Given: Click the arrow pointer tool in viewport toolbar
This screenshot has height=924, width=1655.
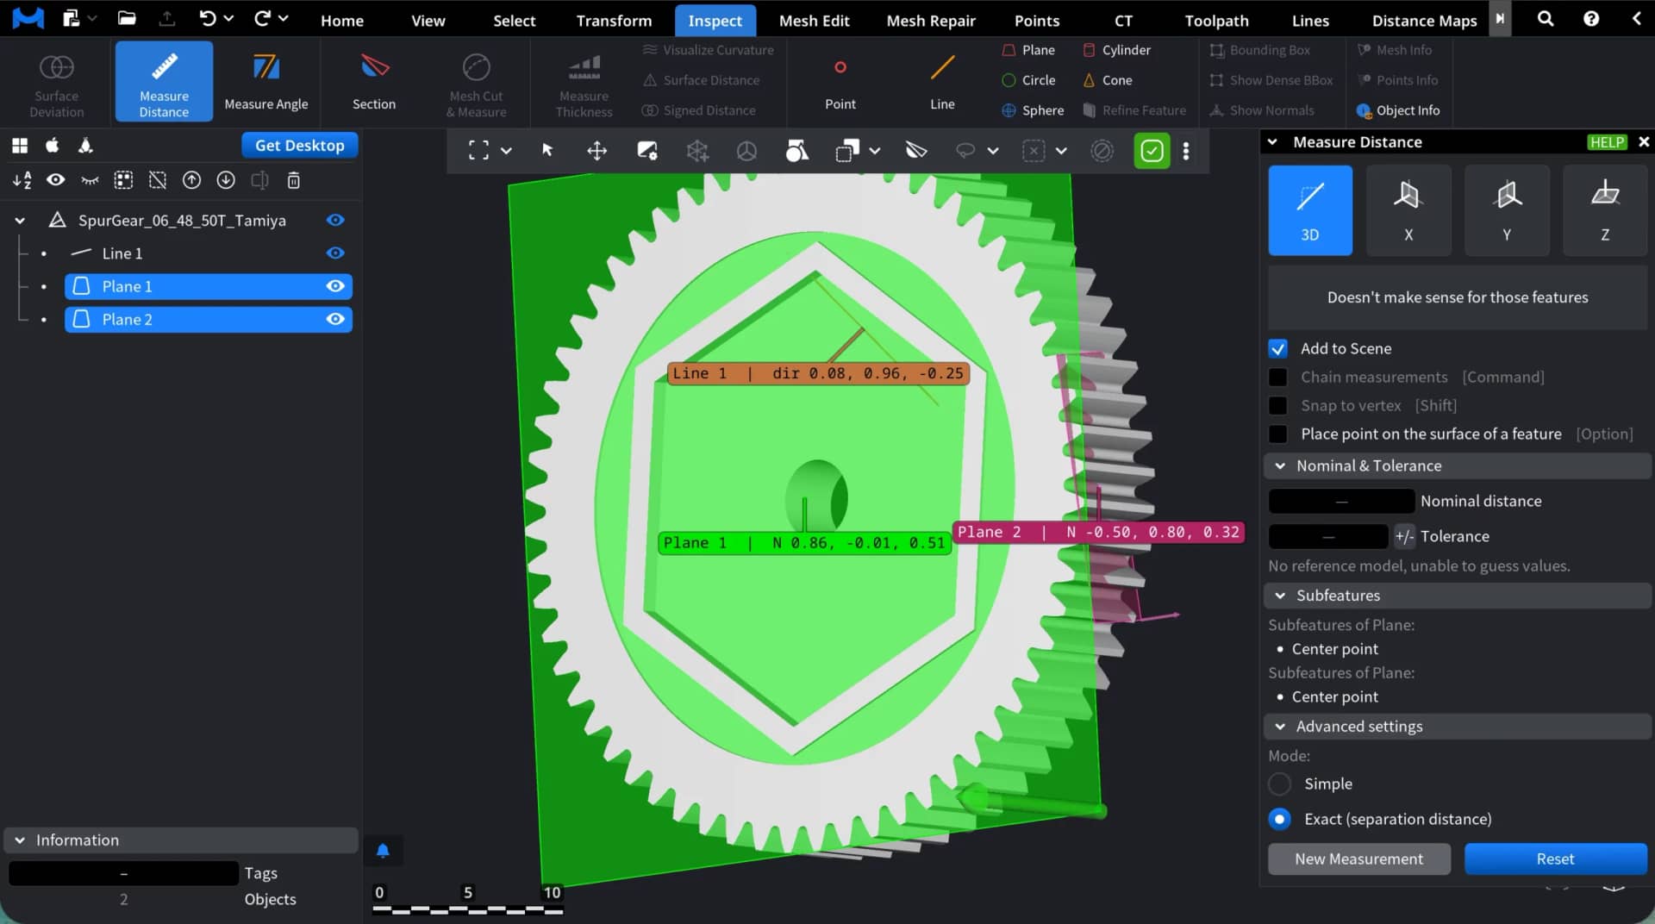Looking at the screenshot, I should pos(547,151).
